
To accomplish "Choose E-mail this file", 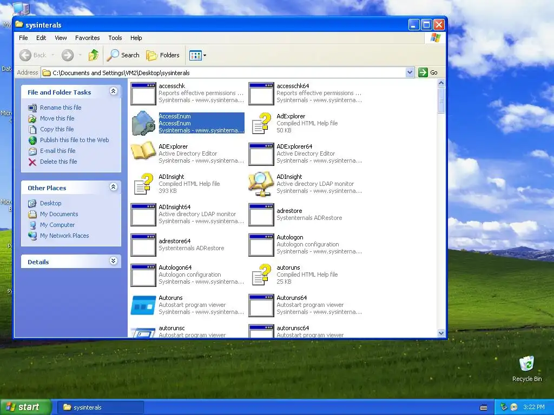I will tap(57, 151).
